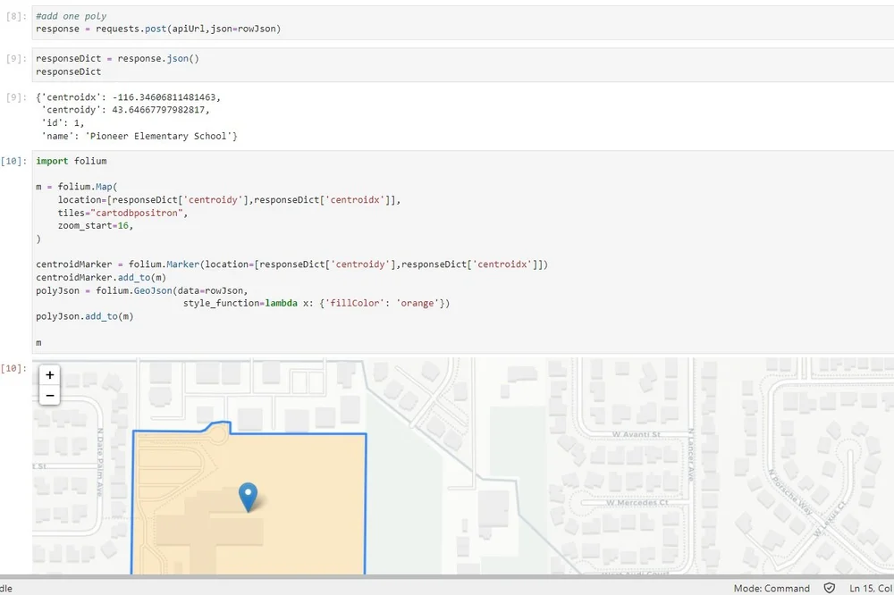Zoom in with the map's plus control
The width and height of the screenshot is (894, 595).
point(49,375)
